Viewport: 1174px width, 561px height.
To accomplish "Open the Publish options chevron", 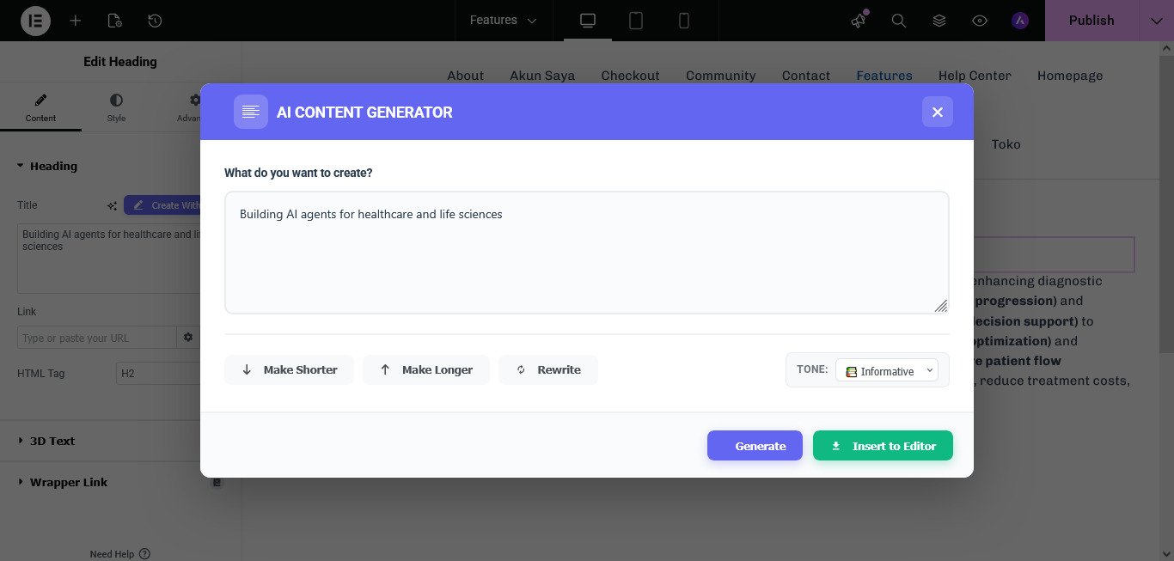I will click(x=1156, y=21).
